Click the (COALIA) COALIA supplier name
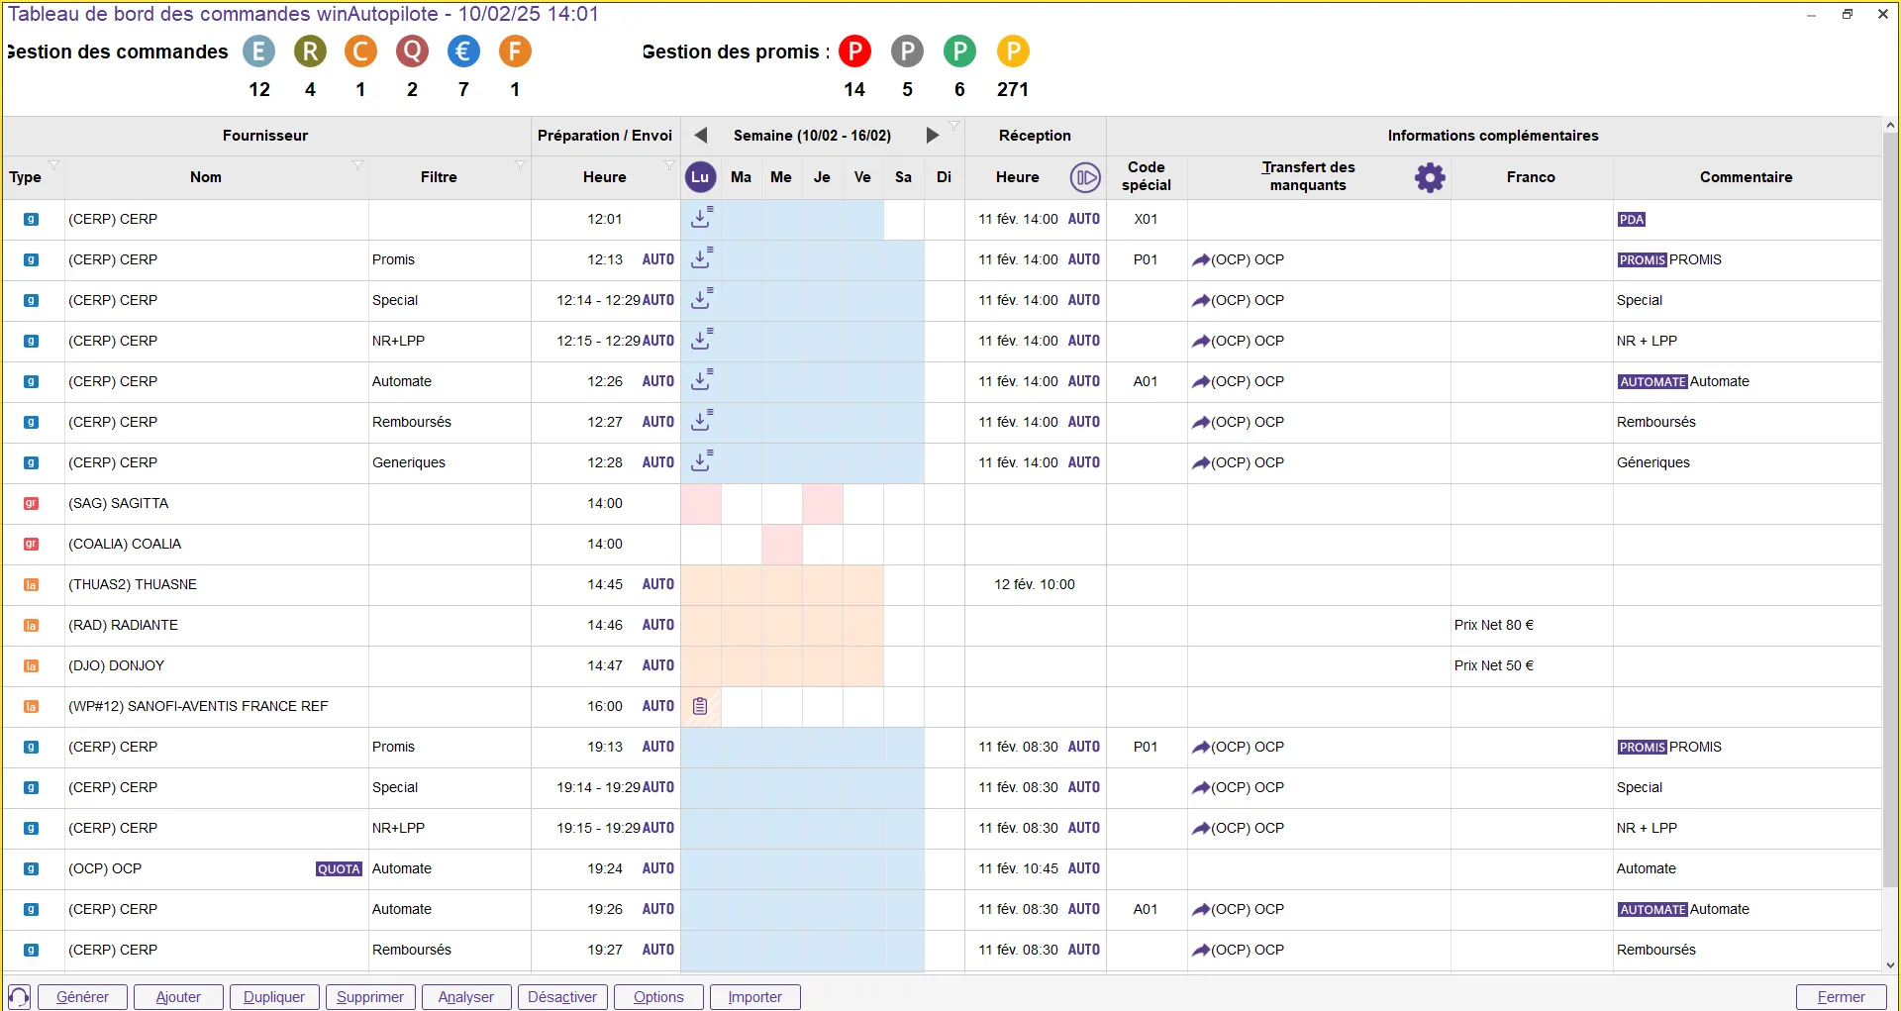Screen dimensions: 1901x1011 [x=125, y=544]
